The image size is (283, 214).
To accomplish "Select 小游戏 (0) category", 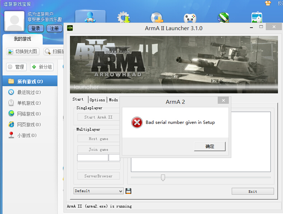I will (x=30, y=135).
